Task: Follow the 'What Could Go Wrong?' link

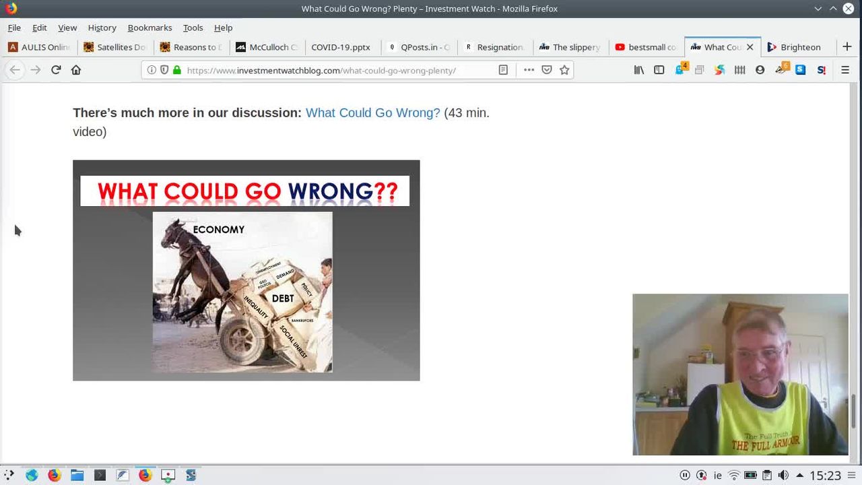Action: tap(372, 112)
